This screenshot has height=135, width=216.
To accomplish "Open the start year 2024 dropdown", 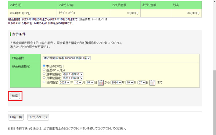I will click(64, 83).
